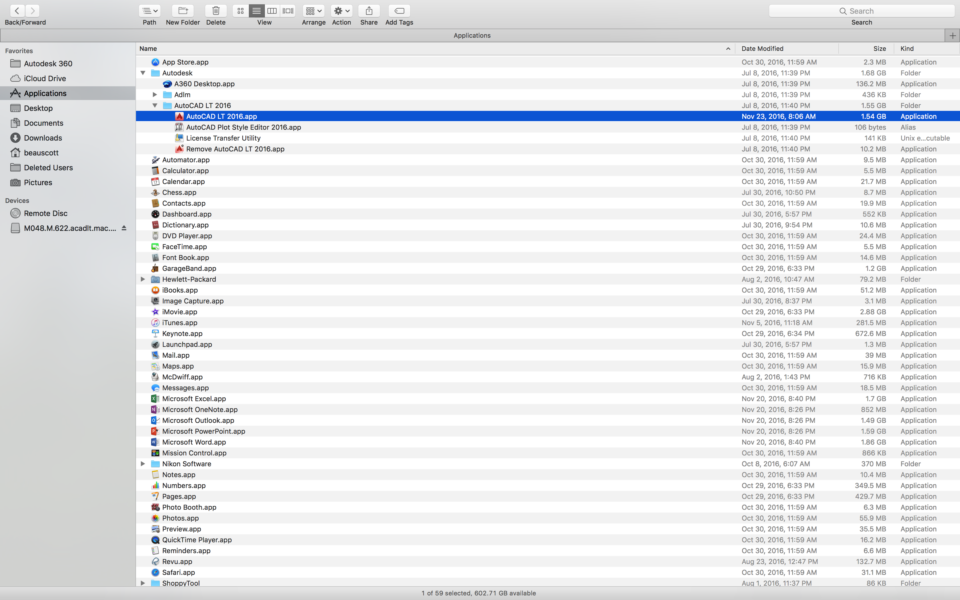Viewport: 960px width, 600px height.
Task: Switch to Cover Flow view
Action: [x=288, y=11]
